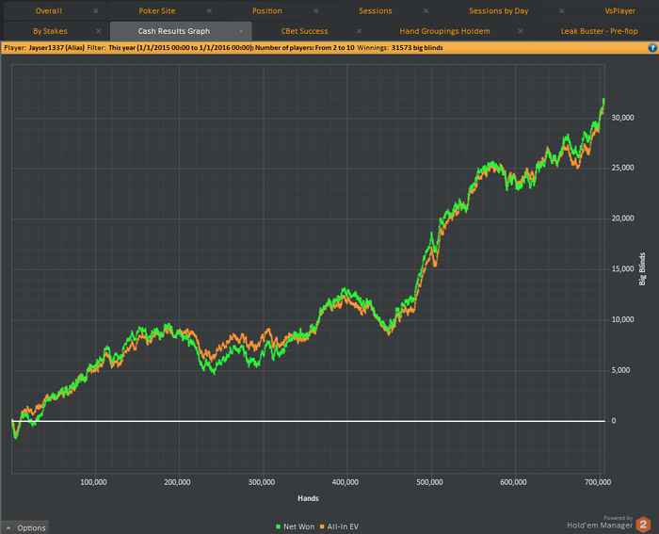659x534 pixels.
Task: Toggle the Net Won legend entry
Action: [295, 526]
